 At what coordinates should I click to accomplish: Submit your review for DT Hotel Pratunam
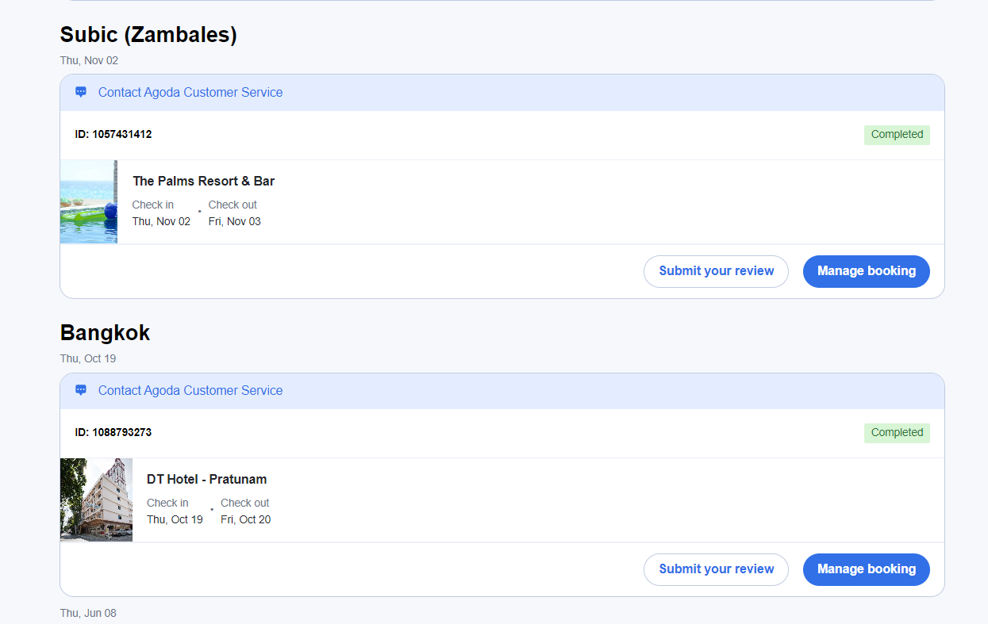[x=716, y=569]
